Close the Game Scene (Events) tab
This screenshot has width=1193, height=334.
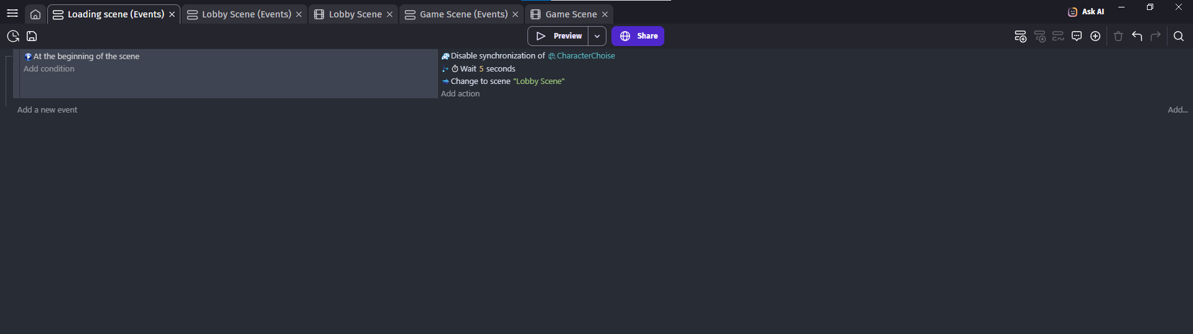click(516, 14)
